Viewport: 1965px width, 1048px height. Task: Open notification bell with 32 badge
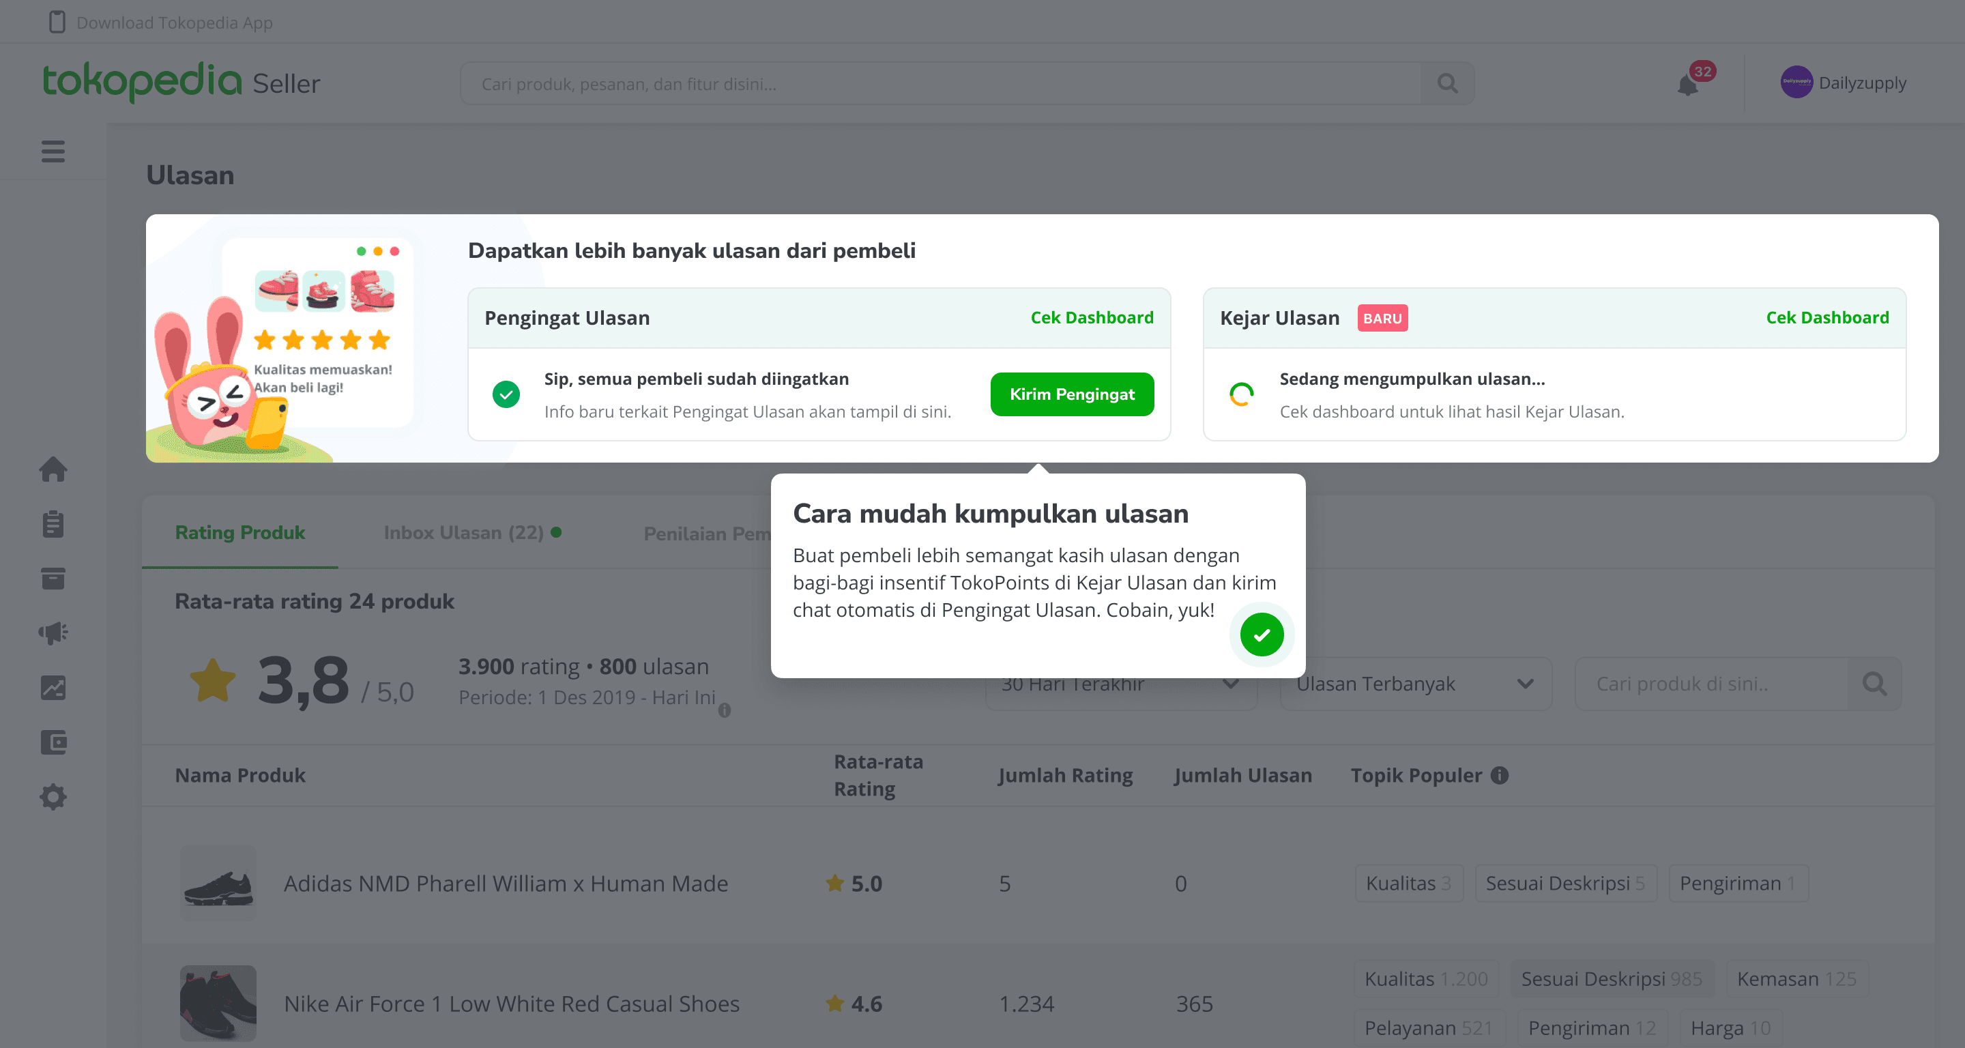click(x=1689, y=84)
